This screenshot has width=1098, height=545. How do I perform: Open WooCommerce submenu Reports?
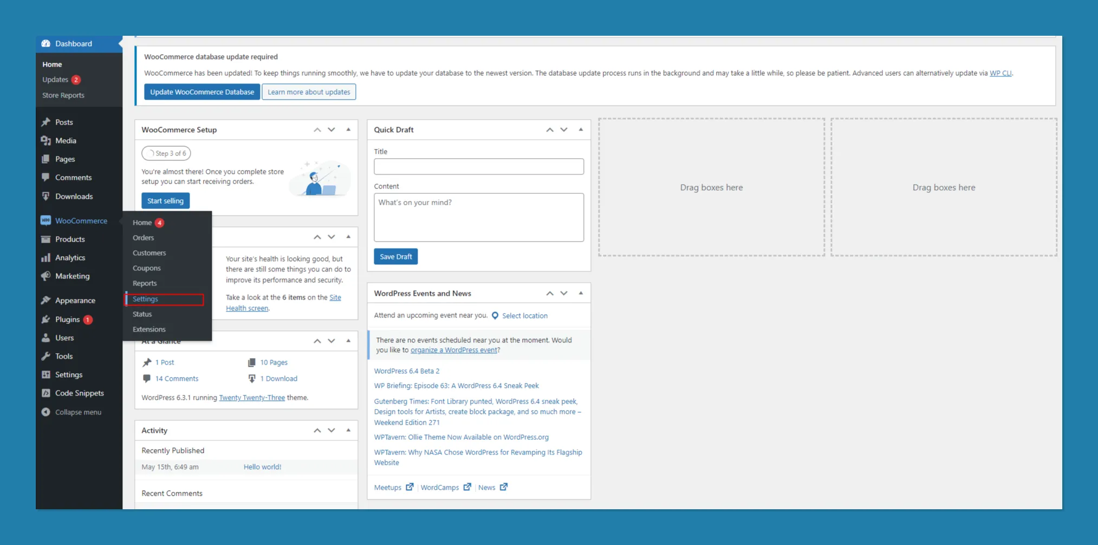point(145,283)
